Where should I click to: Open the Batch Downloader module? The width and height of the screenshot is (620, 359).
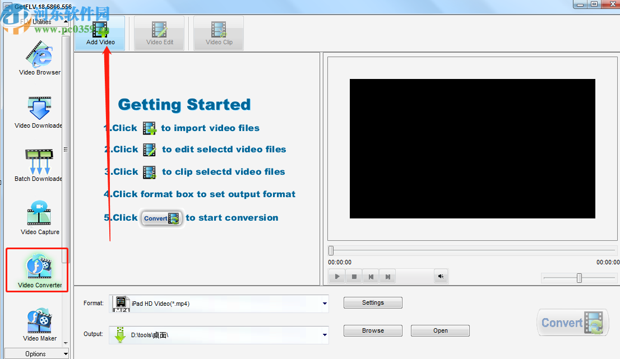click(x=38, y=165)
